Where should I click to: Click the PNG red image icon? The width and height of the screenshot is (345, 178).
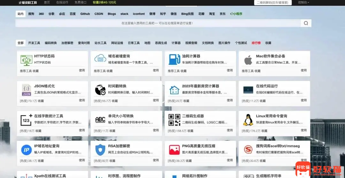tap(174, 150)
